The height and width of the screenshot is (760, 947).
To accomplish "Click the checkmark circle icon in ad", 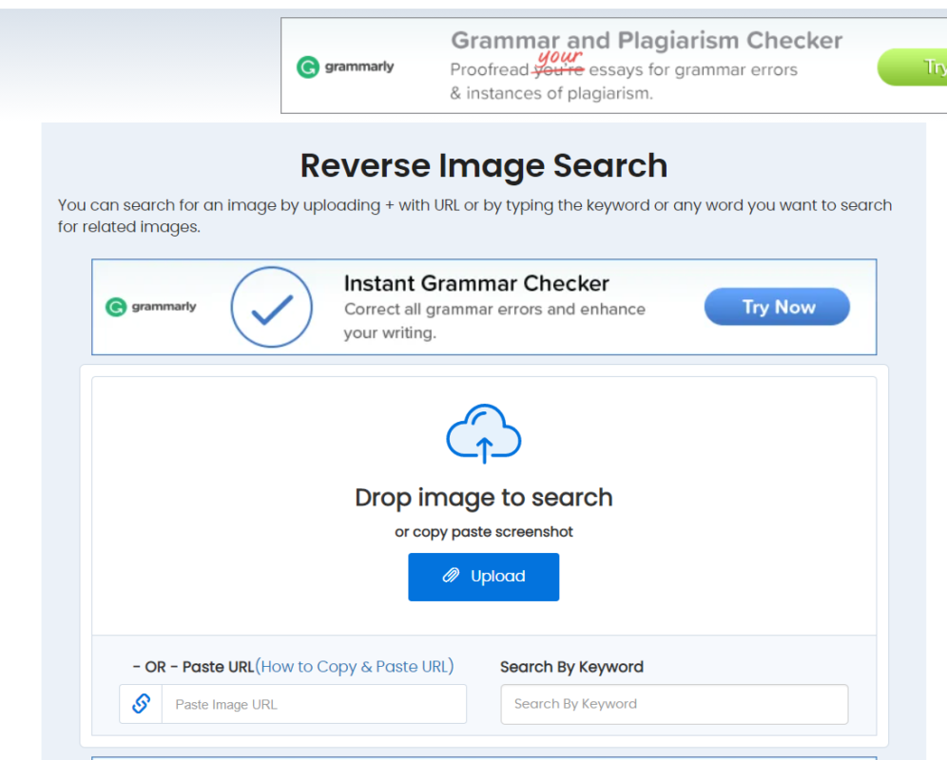I will point(271,307).
